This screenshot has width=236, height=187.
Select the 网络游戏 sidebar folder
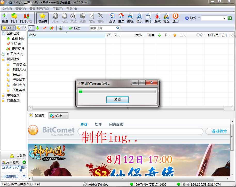(x=13, y=100)
